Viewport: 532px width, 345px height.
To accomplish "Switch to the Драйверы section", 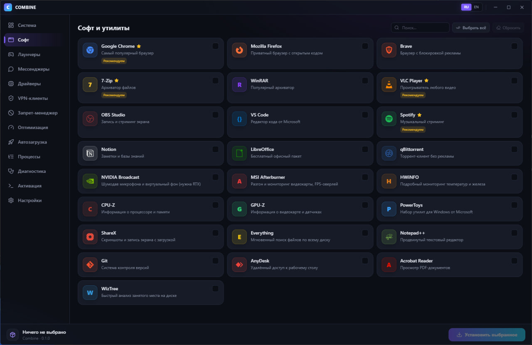I will pyautogui.click(x=34, y=83).
